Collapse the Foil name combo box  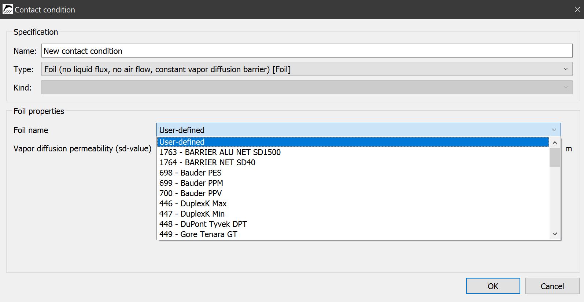point(358,130)
